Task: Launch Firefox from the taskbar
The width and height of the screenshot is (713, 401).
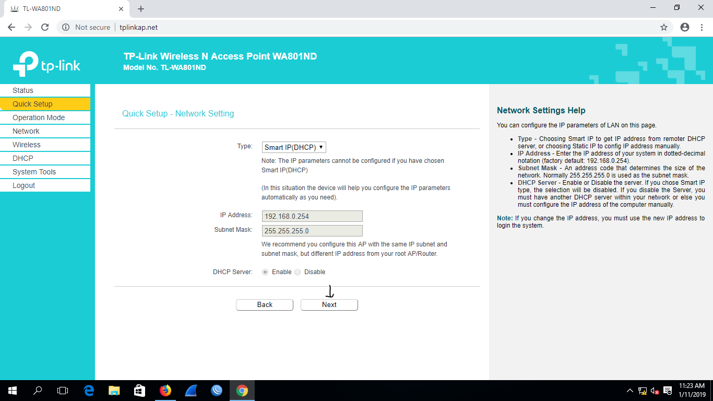Action: 166,390
